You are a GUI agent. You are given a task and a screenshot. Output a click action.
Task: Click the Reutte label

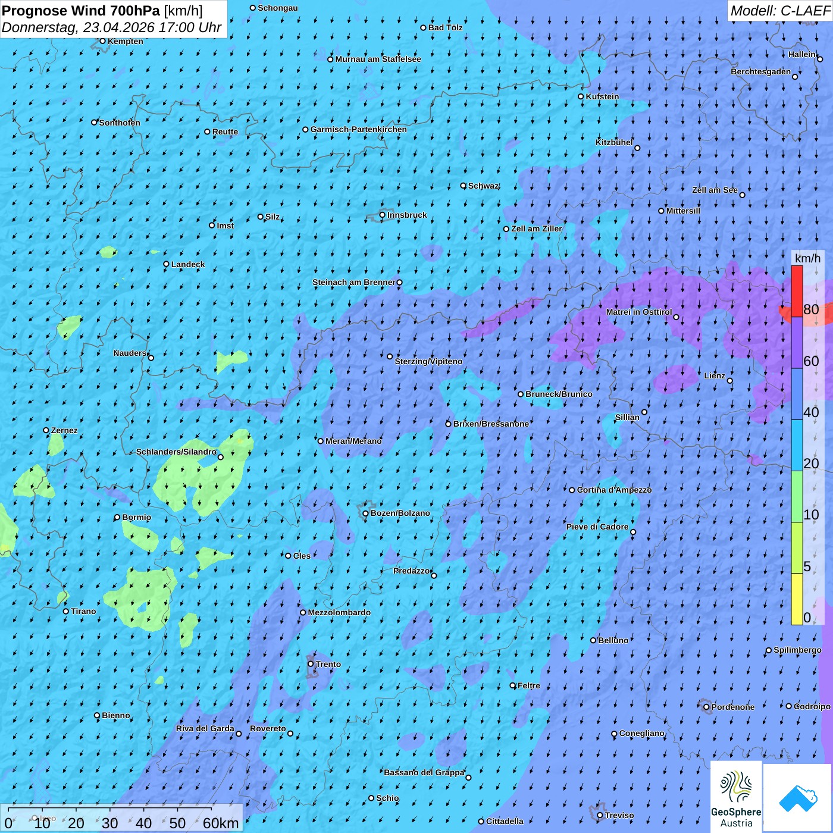tap(225, 131)
